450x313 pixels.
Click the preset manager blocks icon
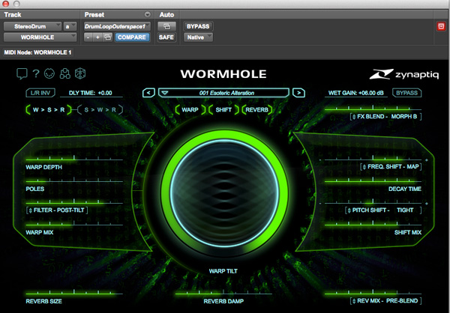[64, 73]
